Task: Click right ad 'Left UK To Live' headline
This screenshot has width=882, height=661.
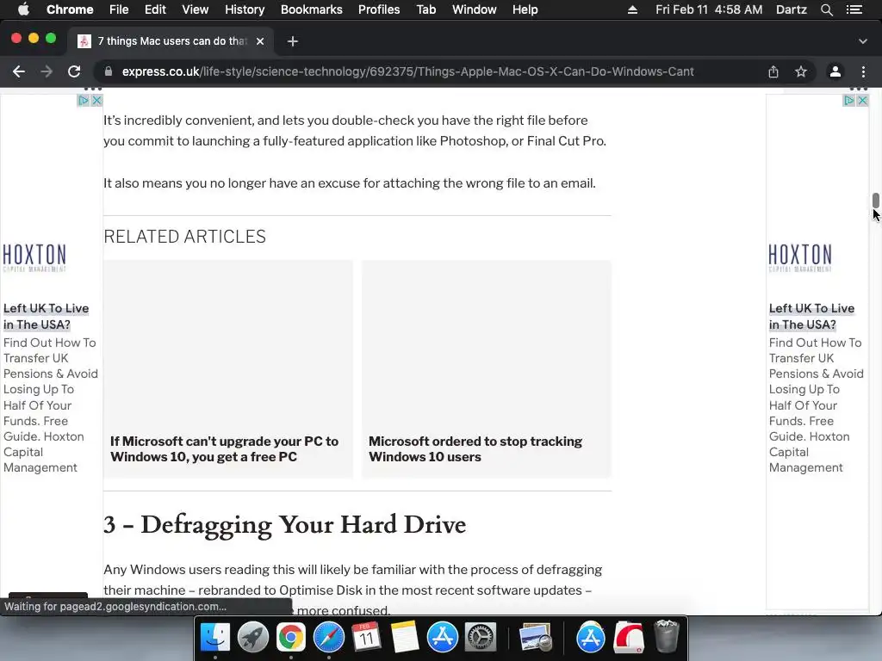Action: pyautogui.click(x=811, y=317)
